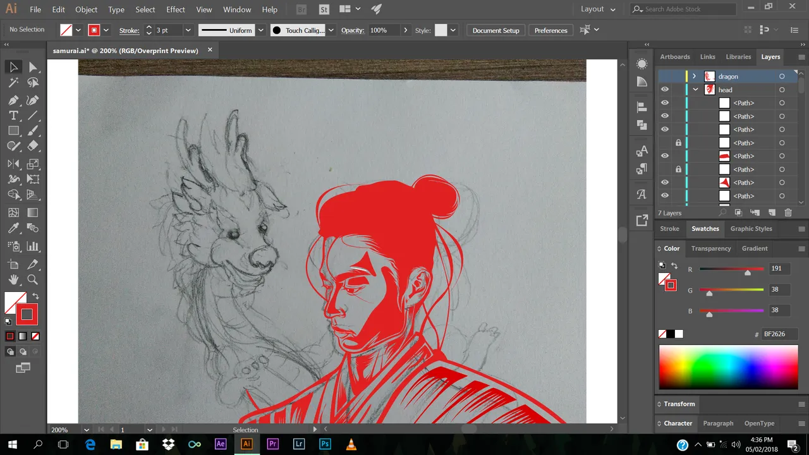Select the Eyedropper tool

(x=13, y=228)
